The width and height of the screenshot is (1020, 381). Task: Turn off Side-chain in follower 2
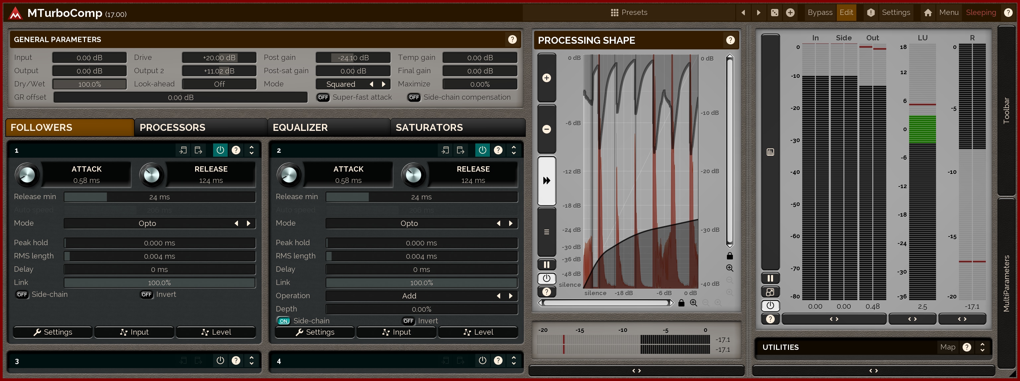[283, 321]
